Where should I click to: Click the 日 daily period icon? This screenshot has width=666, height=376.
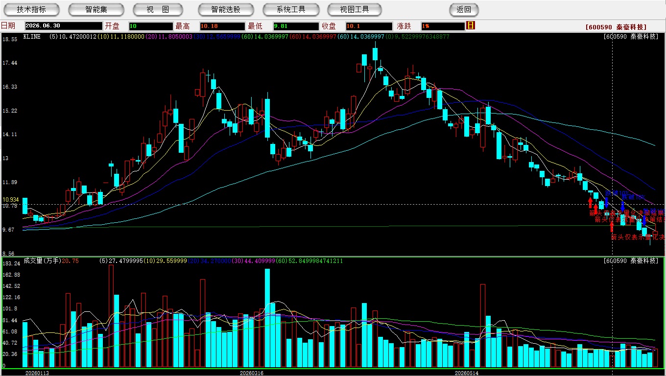(x=471, y=25)
